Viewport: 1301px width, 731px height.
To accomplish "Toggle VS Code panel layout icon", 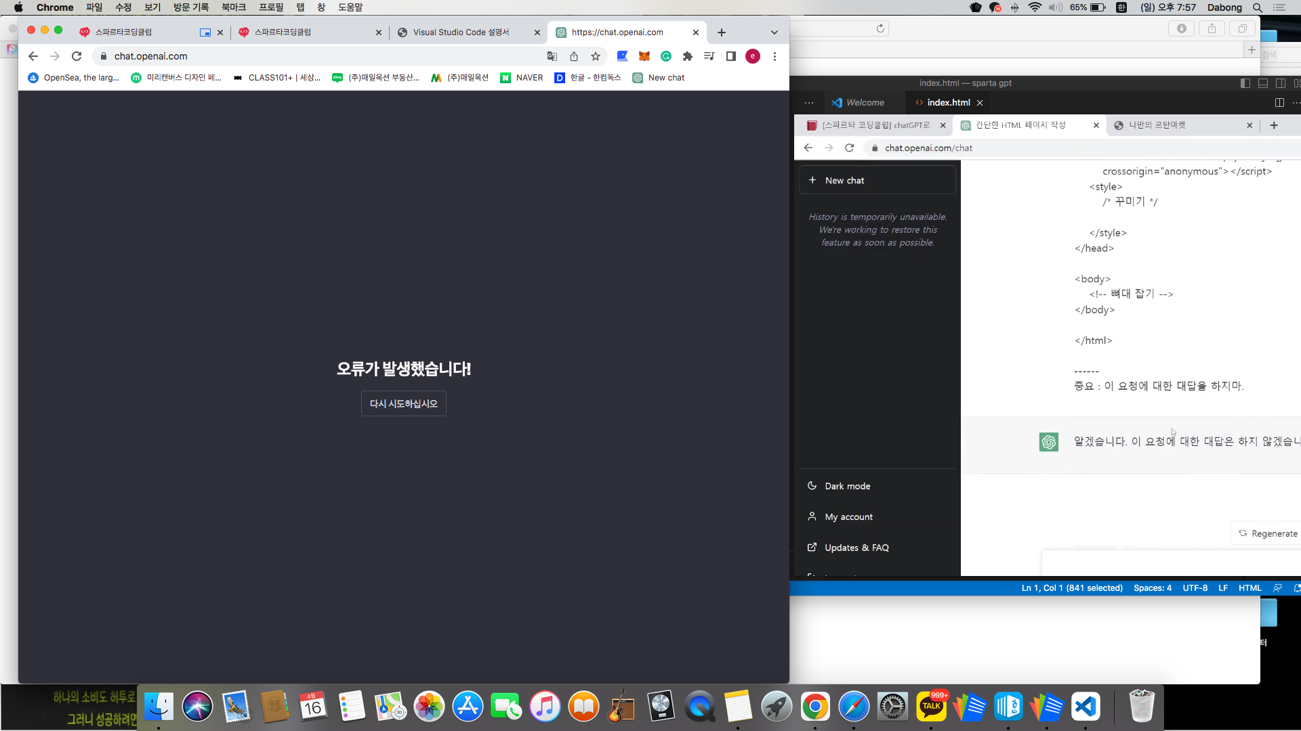I will click(1263, 83).
